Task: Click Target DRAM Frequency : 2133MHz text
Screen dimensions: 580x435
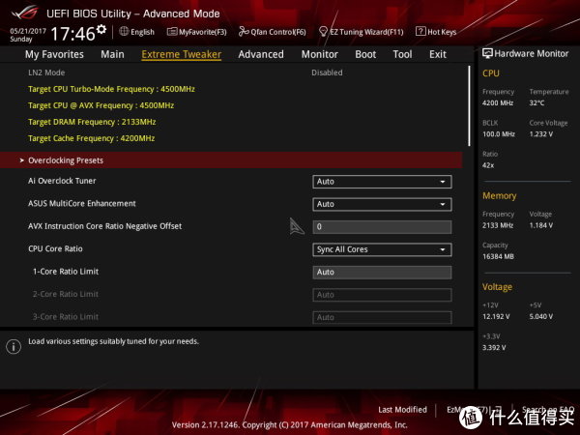Action: (x=92, y=122)
